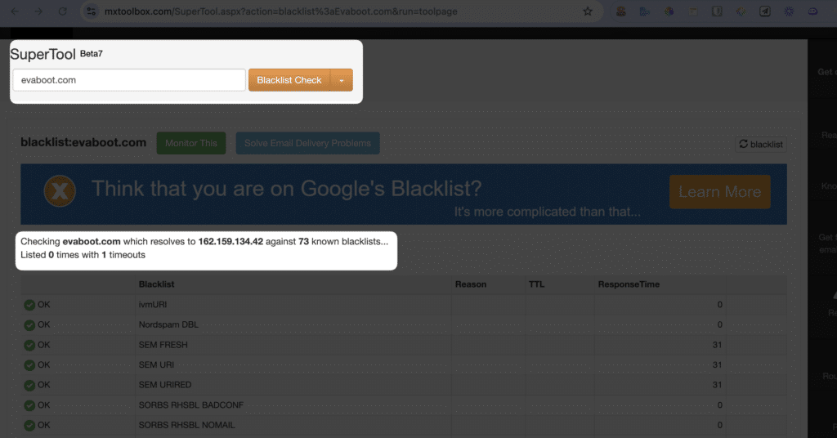The image size is (837, 438).
Task: Select the SORBS RHSBL NOMAIL blacklist name
Action: [186, 425]
